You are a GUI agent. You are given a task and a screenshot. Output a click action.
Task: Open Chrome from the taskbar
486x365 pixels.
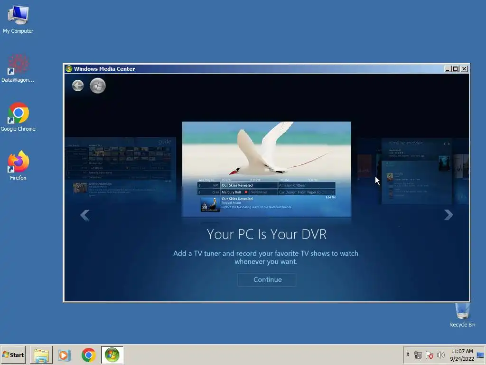[89, 355]
